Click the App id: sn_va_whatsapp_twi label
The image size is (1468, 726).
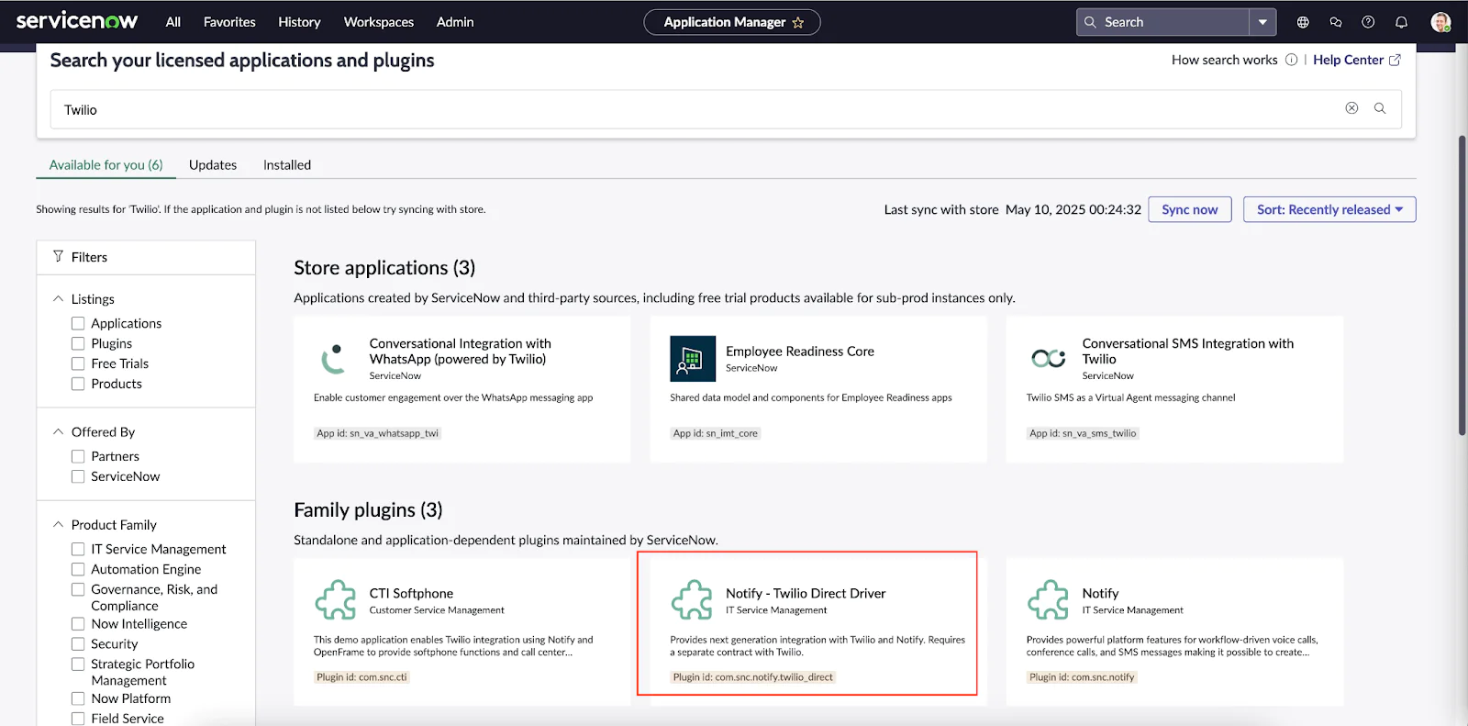click(377, 433)
